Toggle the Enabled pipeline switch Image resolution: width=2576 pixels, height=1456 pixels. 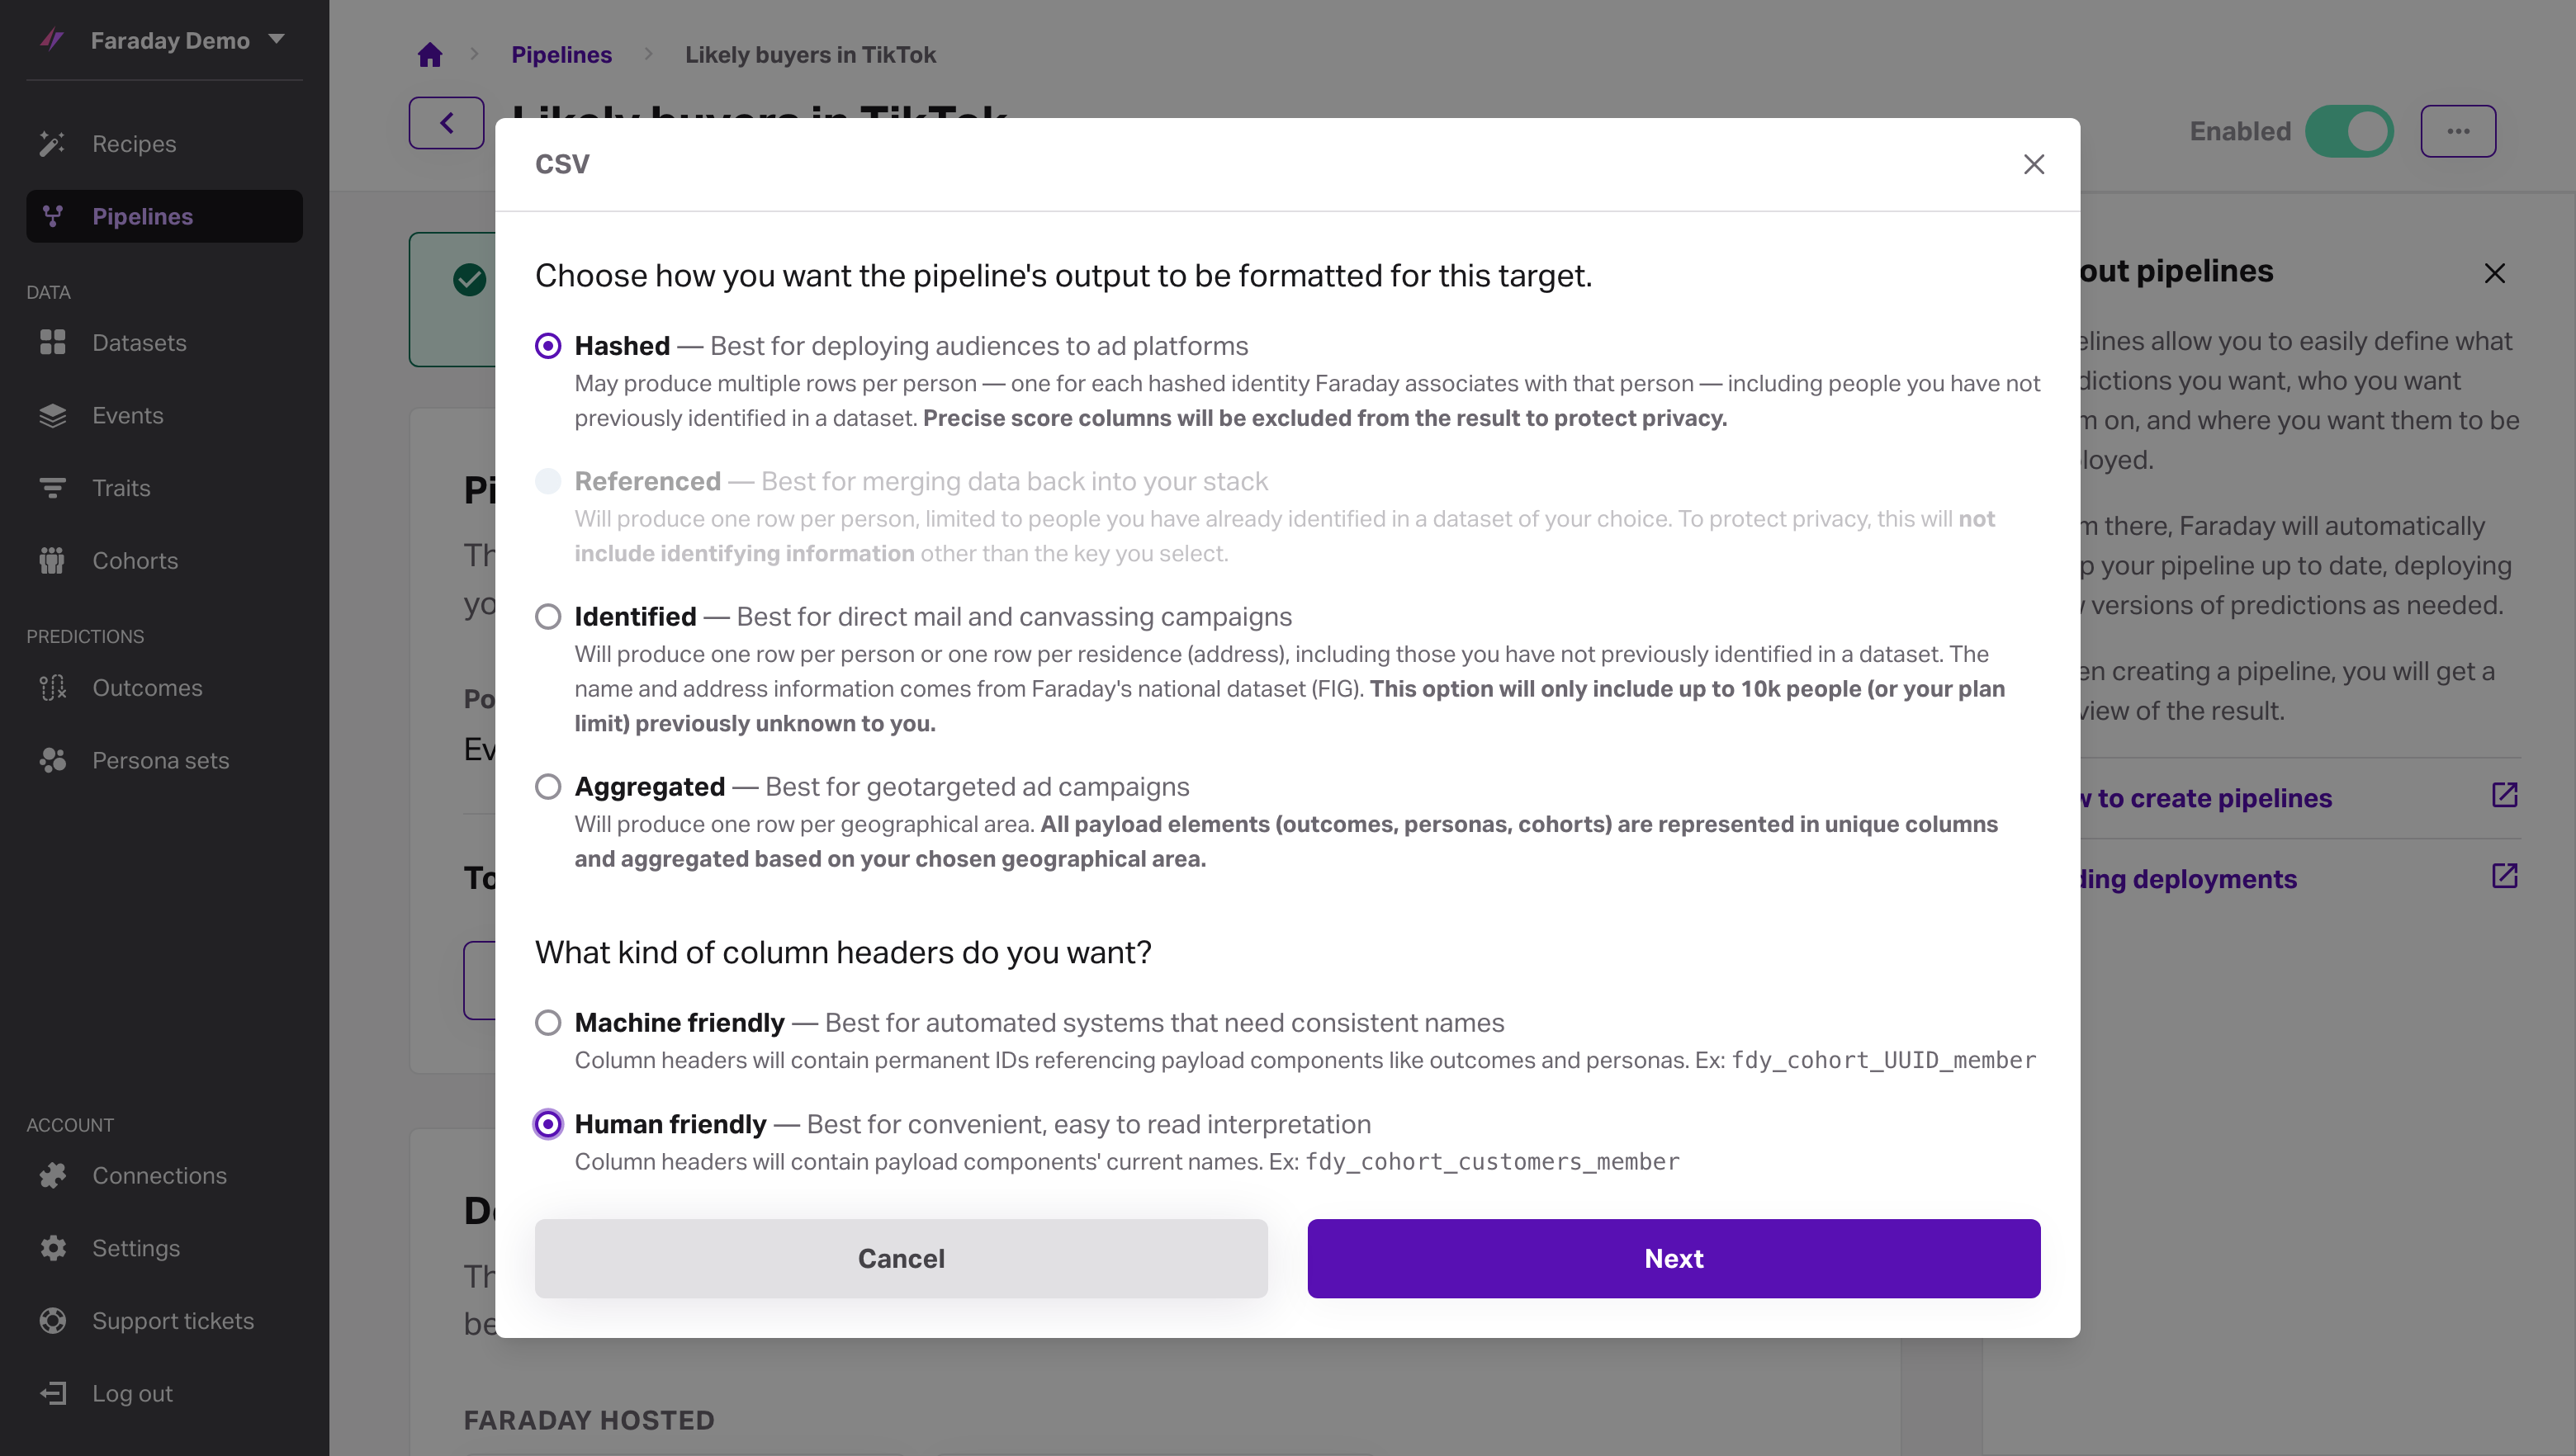pyautogui.click(x=2349, y=131)
